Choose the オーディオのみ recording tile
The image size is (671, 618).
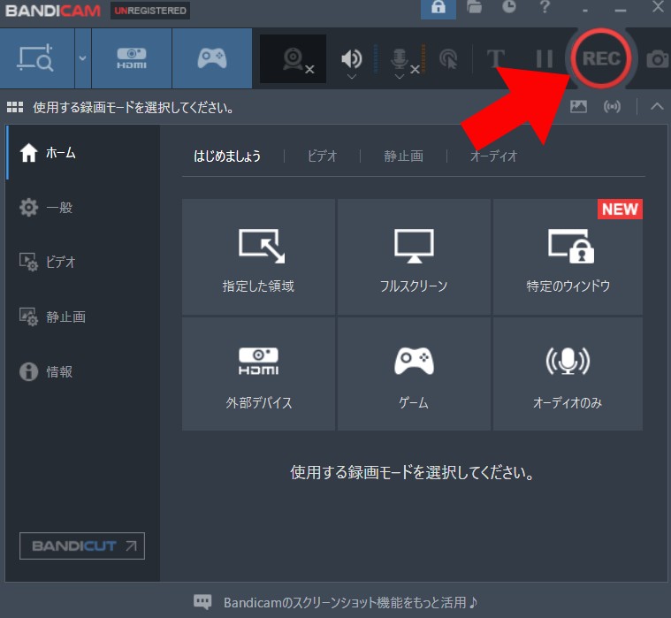(568, 374)
